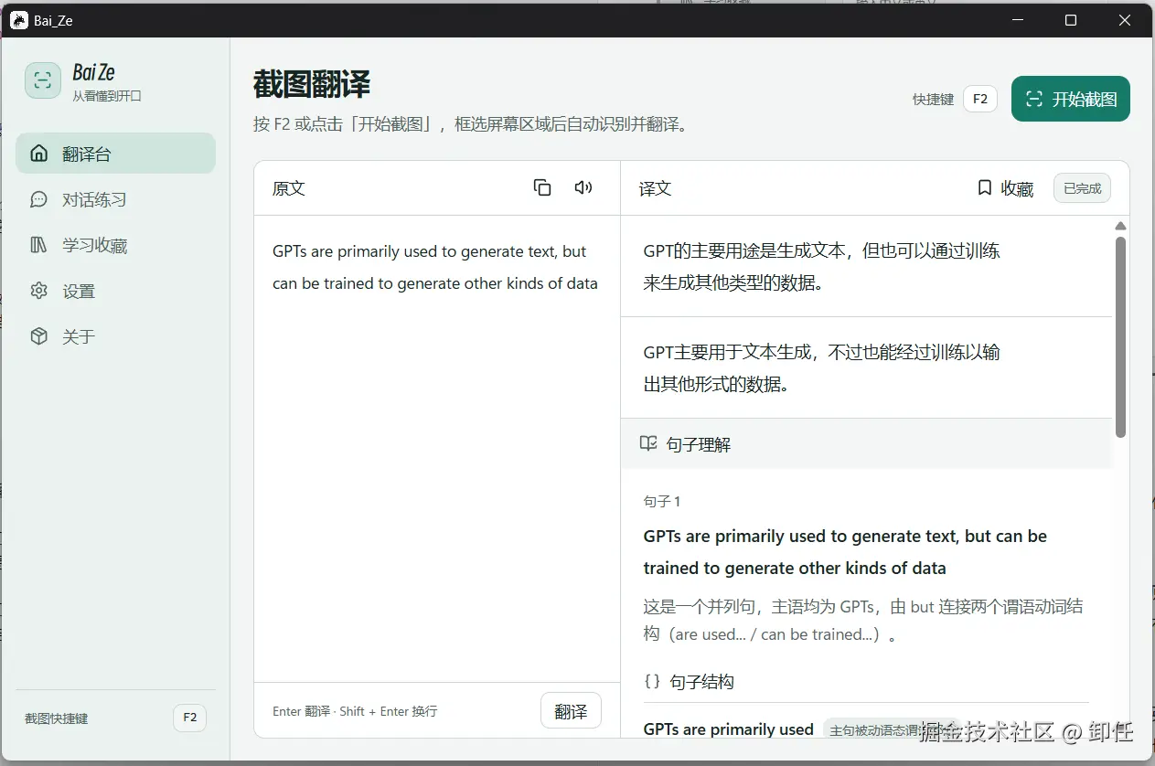Click the 学习收藏 library books icon
Viewport: 1155px width, 766px height.
pos(38,245)
